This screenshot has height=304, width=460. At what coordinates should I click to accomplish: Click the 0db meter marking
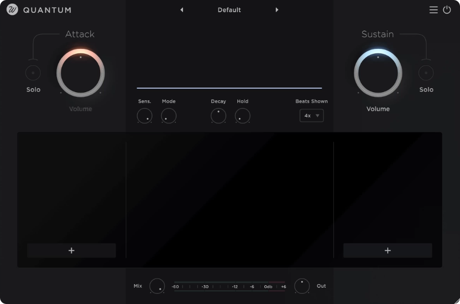click(x=268, y=287)
